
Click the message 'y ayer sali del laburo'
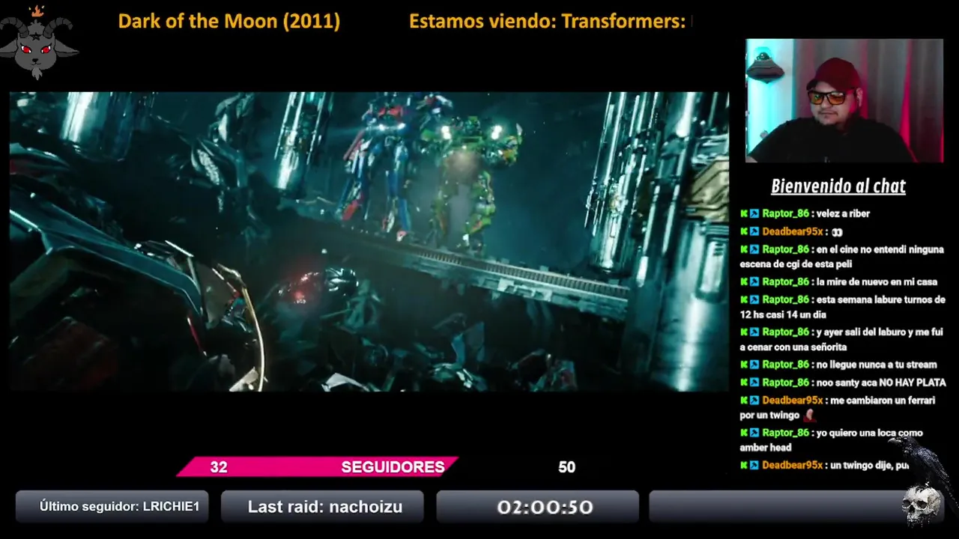pyautogui.click(x=841, y=339)
